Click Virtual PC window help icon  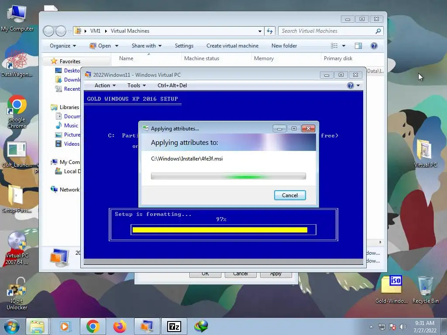coord(351,85)
